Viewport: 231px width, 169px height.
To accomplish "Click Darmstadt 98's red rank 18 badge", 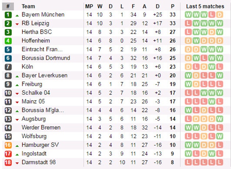I will point(8,162).
